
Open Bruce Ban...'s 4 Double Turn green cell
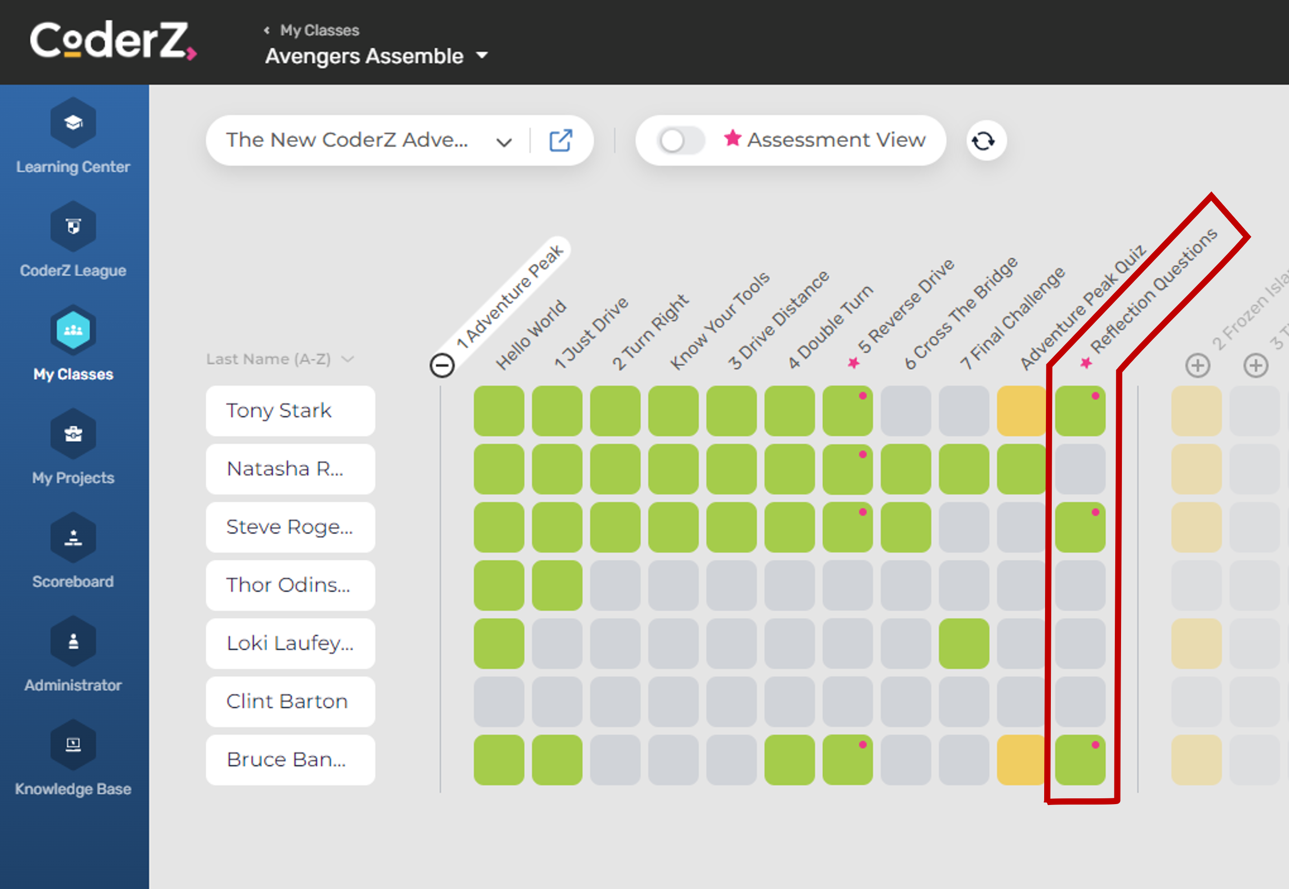(790, 760)
